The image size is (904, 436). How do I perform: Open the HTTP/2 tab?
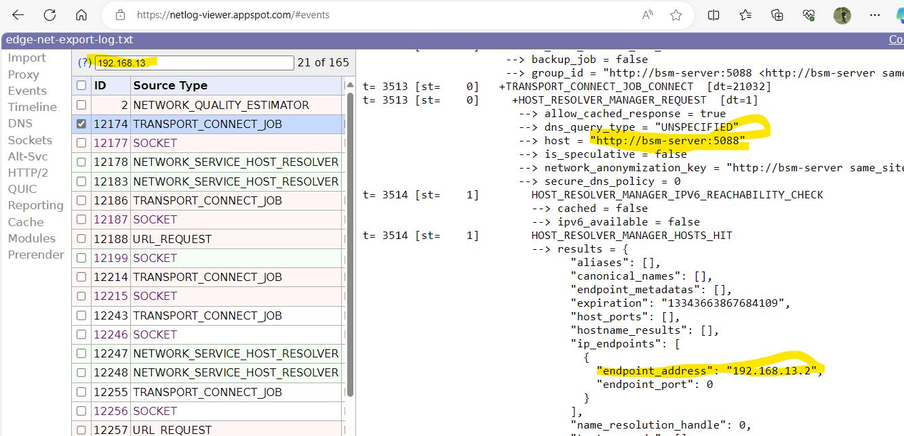pyautogui.click(x=28, y=173)
